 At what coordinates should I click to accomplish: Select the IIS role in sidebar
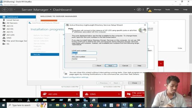pos(8,44)
